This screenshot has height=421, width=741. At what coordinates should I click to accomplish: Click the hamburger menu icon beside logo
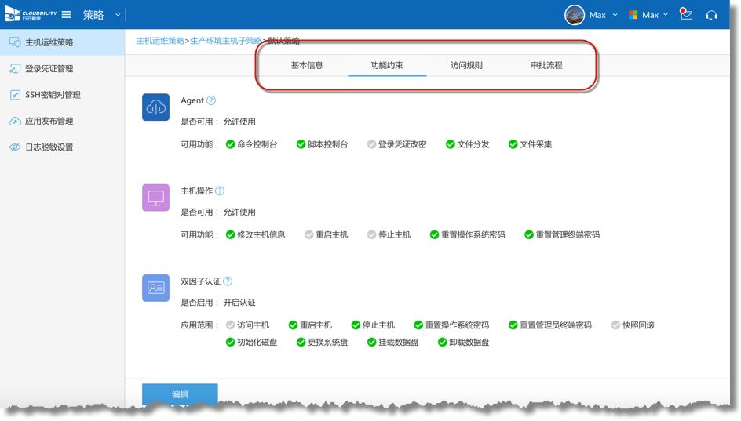67,15
